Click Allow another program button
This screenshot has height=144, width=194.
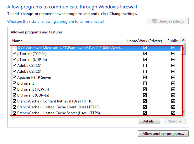[x=163, y=134]
